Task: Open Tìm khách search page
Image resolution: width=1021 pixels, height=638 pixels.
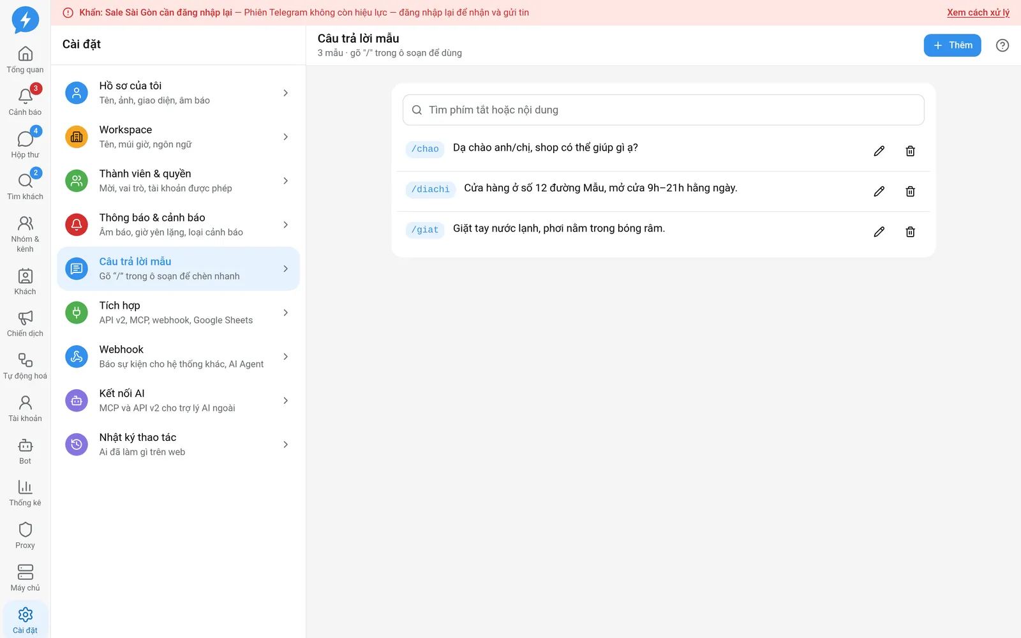Action: click(x=26, y=187)
